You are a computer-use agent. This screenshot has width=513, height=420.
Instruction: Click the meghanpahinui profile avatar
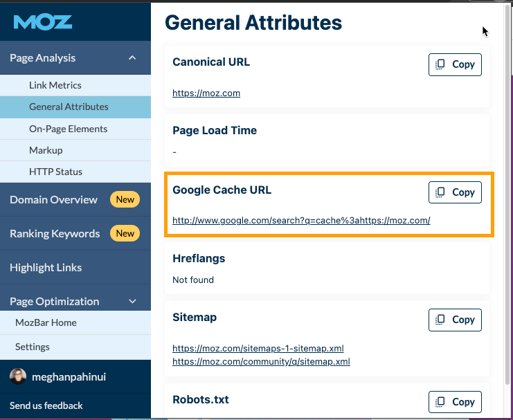pyautogui.click(x=18, y=376)
